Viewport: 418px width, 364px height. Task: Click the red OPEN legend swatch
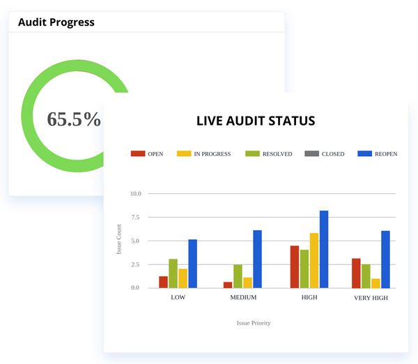[x=137, y=153]
